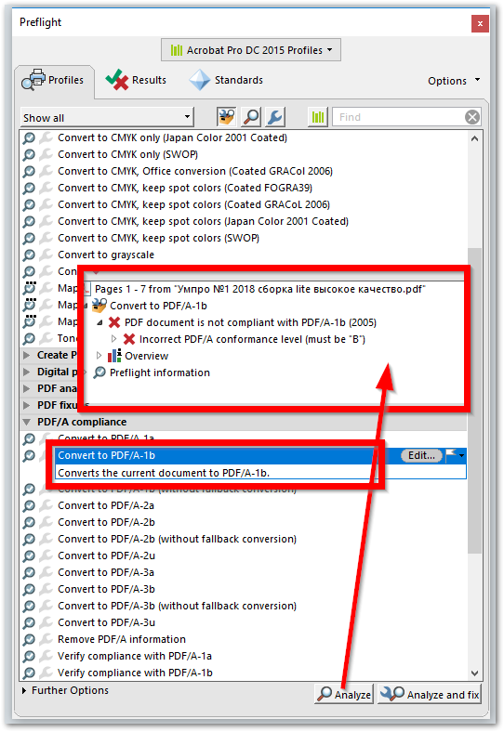Click magnifier icon beside Convert to PDF/A-2a

29,505
